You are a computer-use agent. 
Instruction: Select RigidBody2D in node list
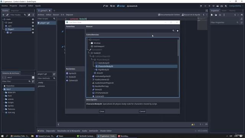coord(104,70)
